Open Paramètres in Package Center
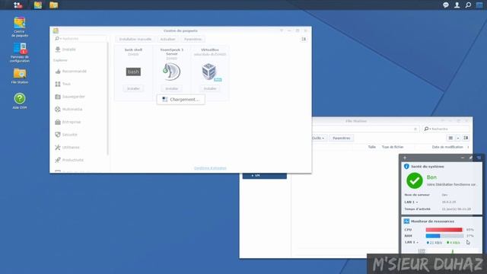 coord(193,39)
